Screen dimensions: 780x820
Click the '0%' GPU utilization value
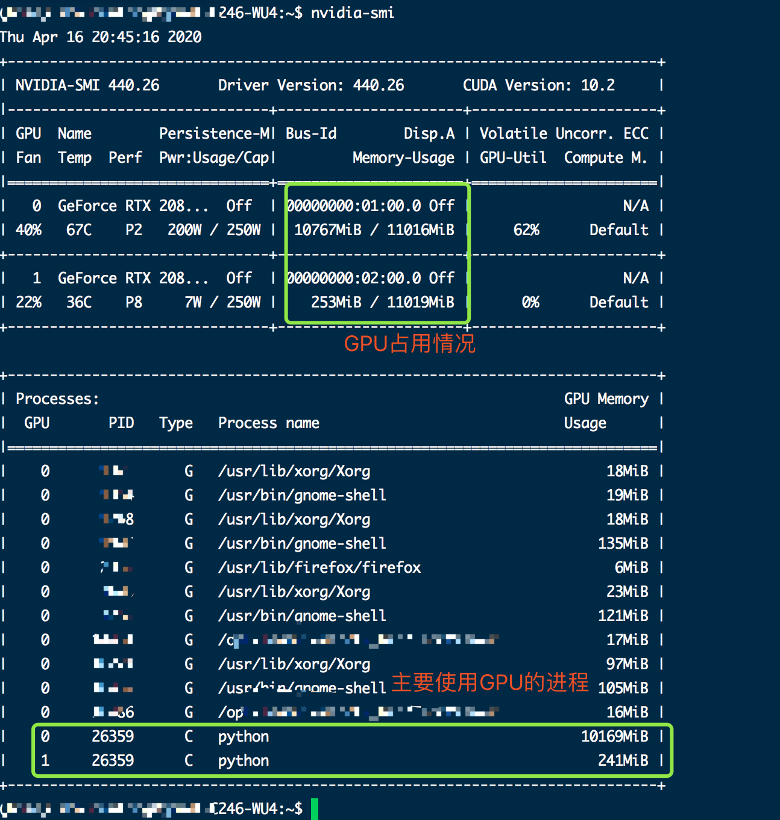530,302
